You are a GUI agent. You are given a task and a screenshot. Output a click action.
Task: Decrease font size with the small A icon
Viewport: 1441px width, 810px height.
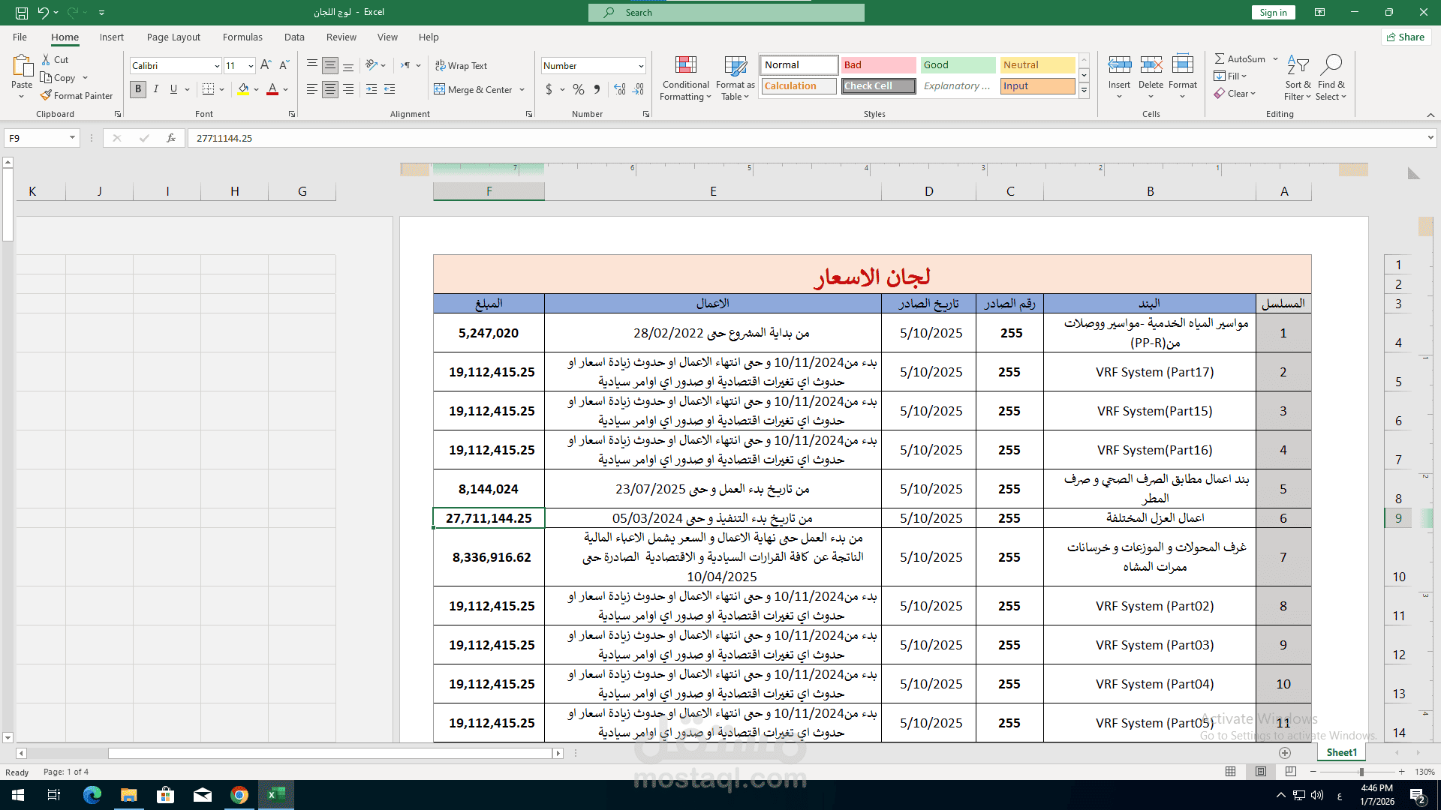click(x=284, y=66)
